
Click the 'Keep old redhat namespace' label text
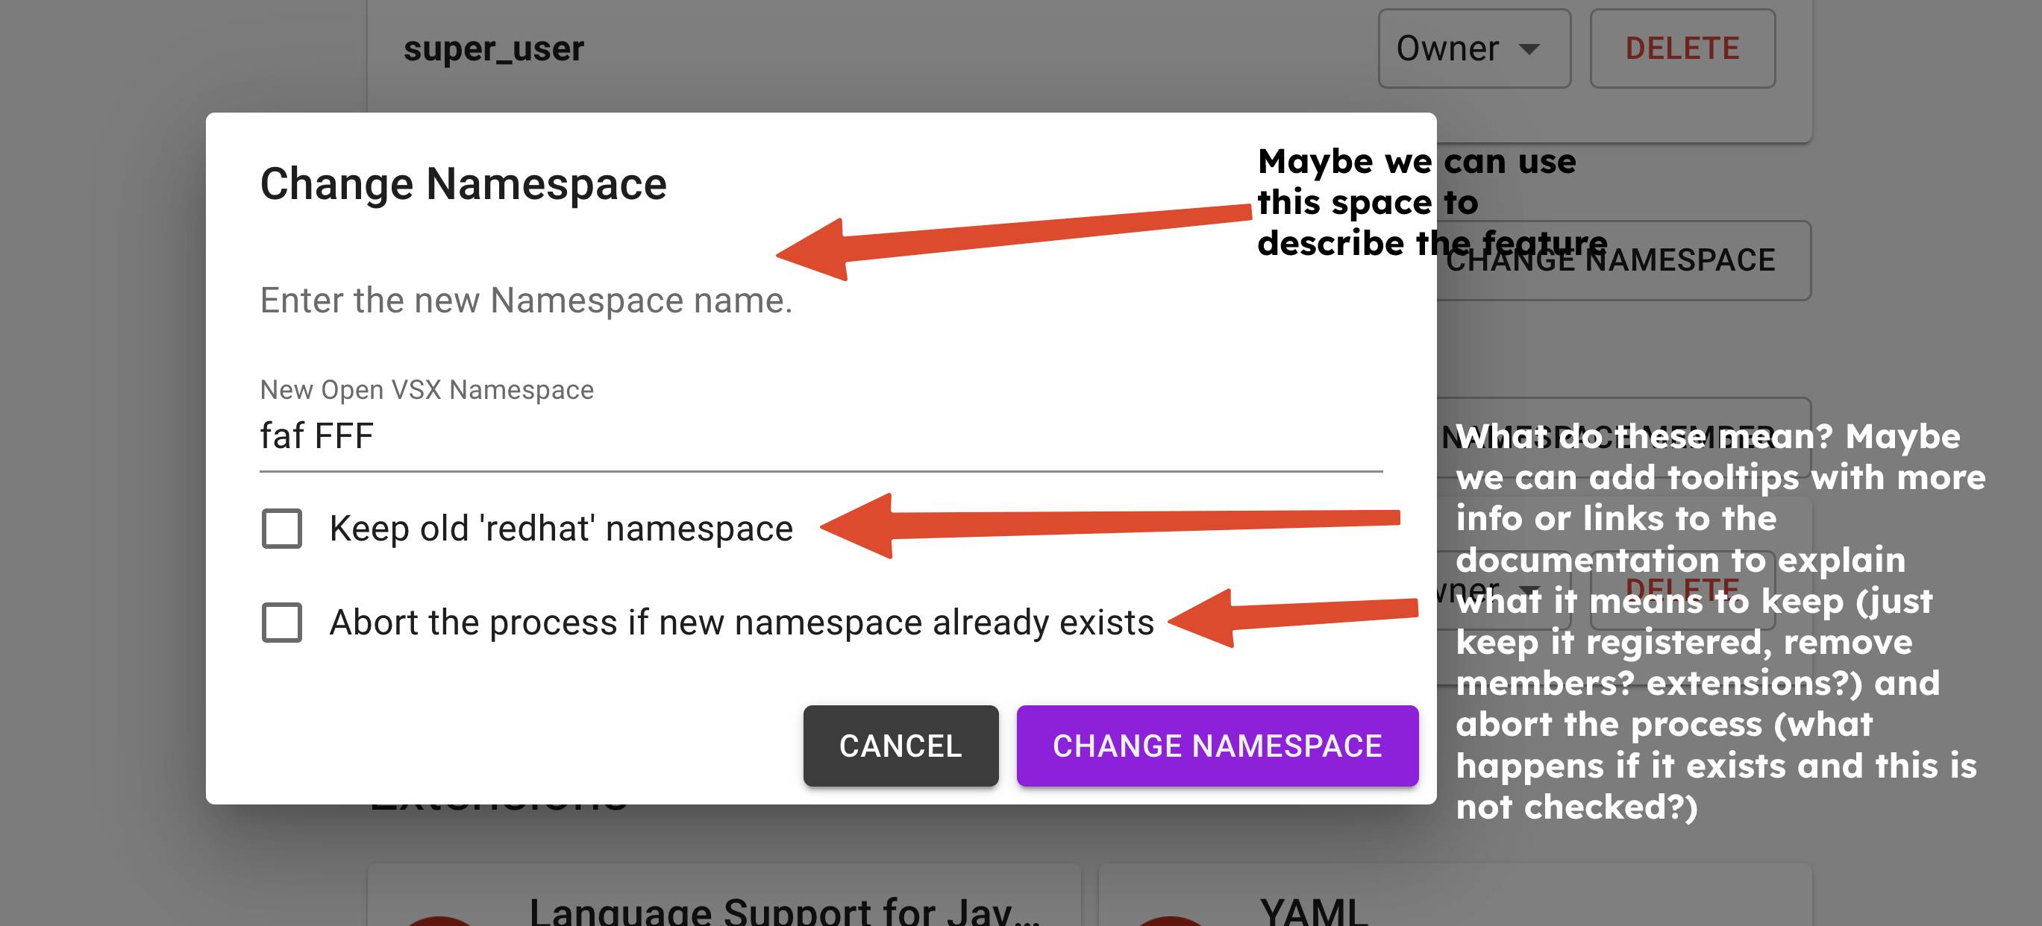pyautogui.click(x=560, y=529)
